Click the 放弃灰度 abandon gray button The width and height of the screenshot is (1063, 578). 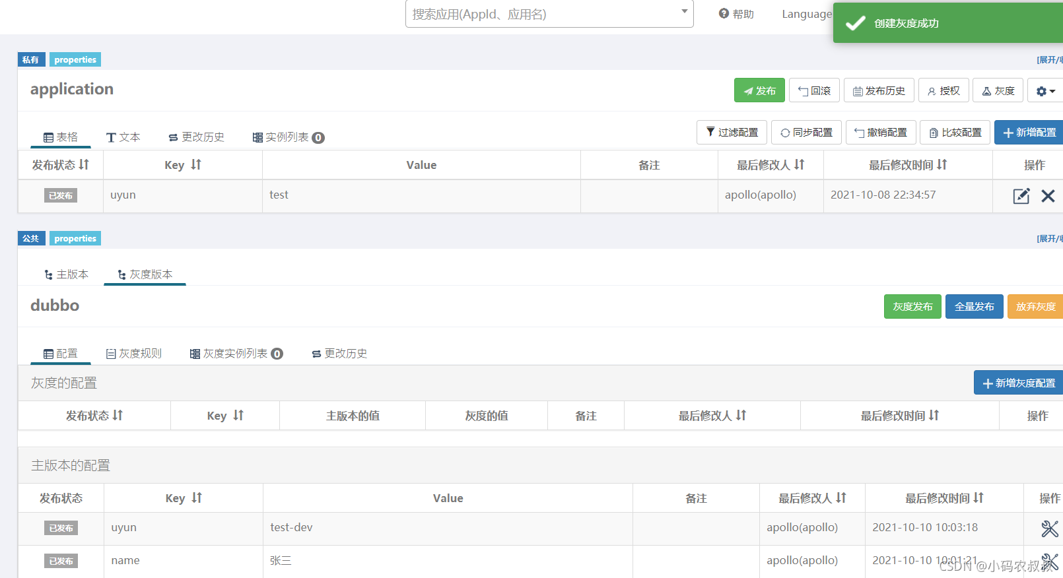tap(1036, 306)
